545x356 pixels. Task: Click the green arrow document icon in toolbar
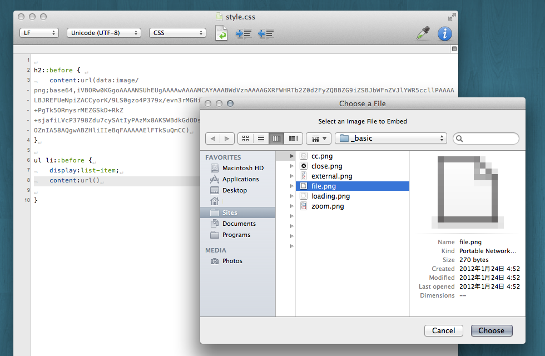coord(221,33)
